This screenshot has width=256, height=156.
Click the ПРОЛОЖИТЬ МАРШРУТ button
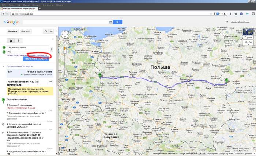click(x=36, y=59)
